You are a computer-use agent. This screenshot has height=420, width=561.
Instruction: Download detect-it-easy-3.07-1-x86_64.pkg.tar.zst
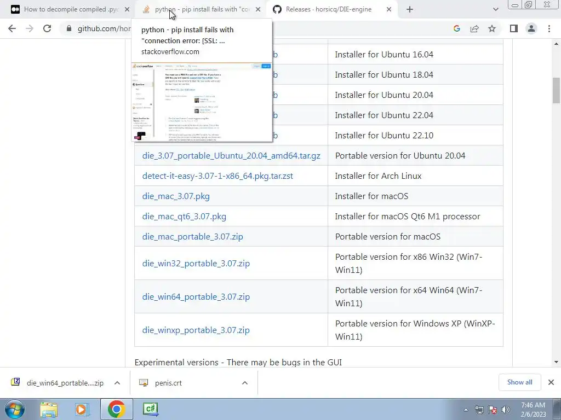click(217, 176)
